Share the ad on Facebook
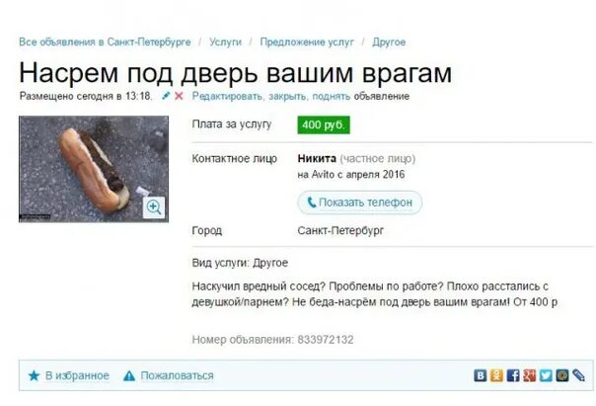596x406 pixels. 513,375
